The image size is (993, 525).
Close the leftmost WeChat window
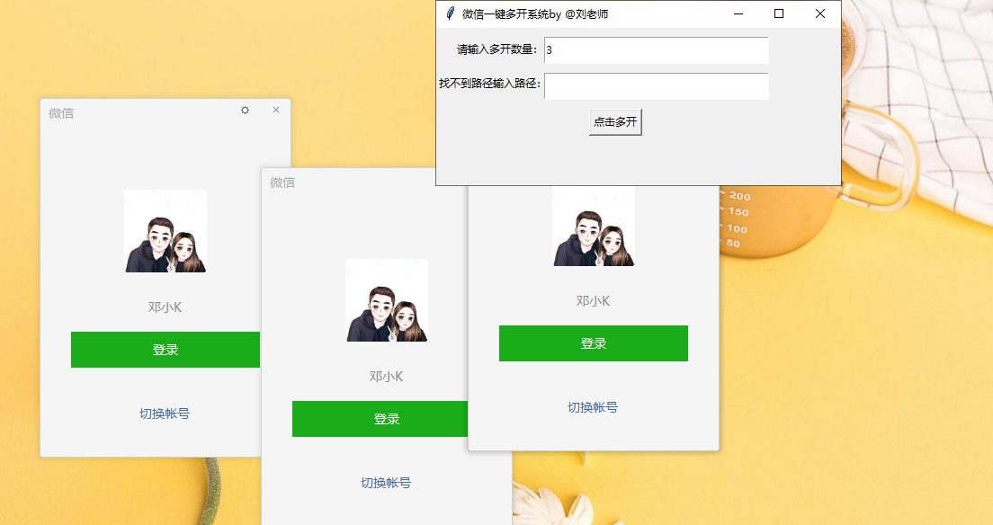(x=275, y=110)
